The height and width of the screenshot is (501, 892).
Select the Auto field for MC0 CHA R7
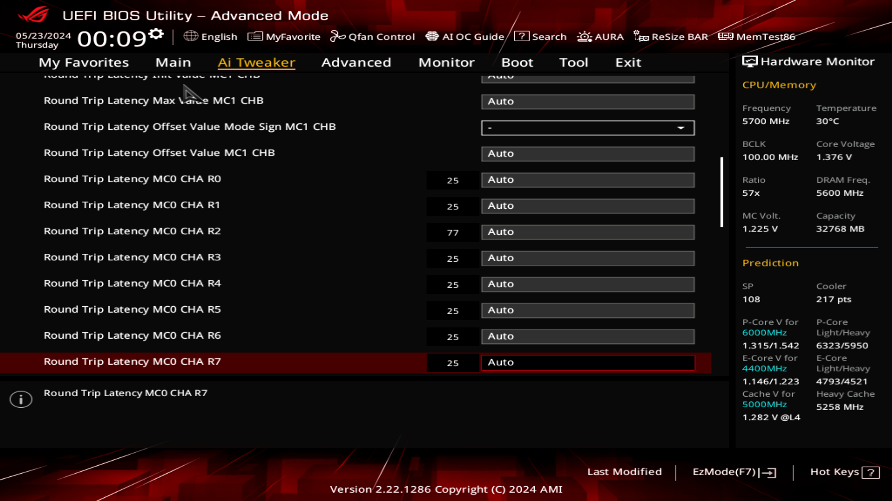point(587,362)
